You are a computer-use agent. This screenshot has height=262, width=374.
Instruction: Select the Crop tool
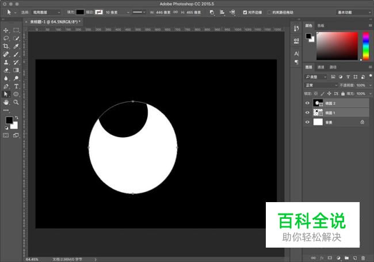(6, 46)
